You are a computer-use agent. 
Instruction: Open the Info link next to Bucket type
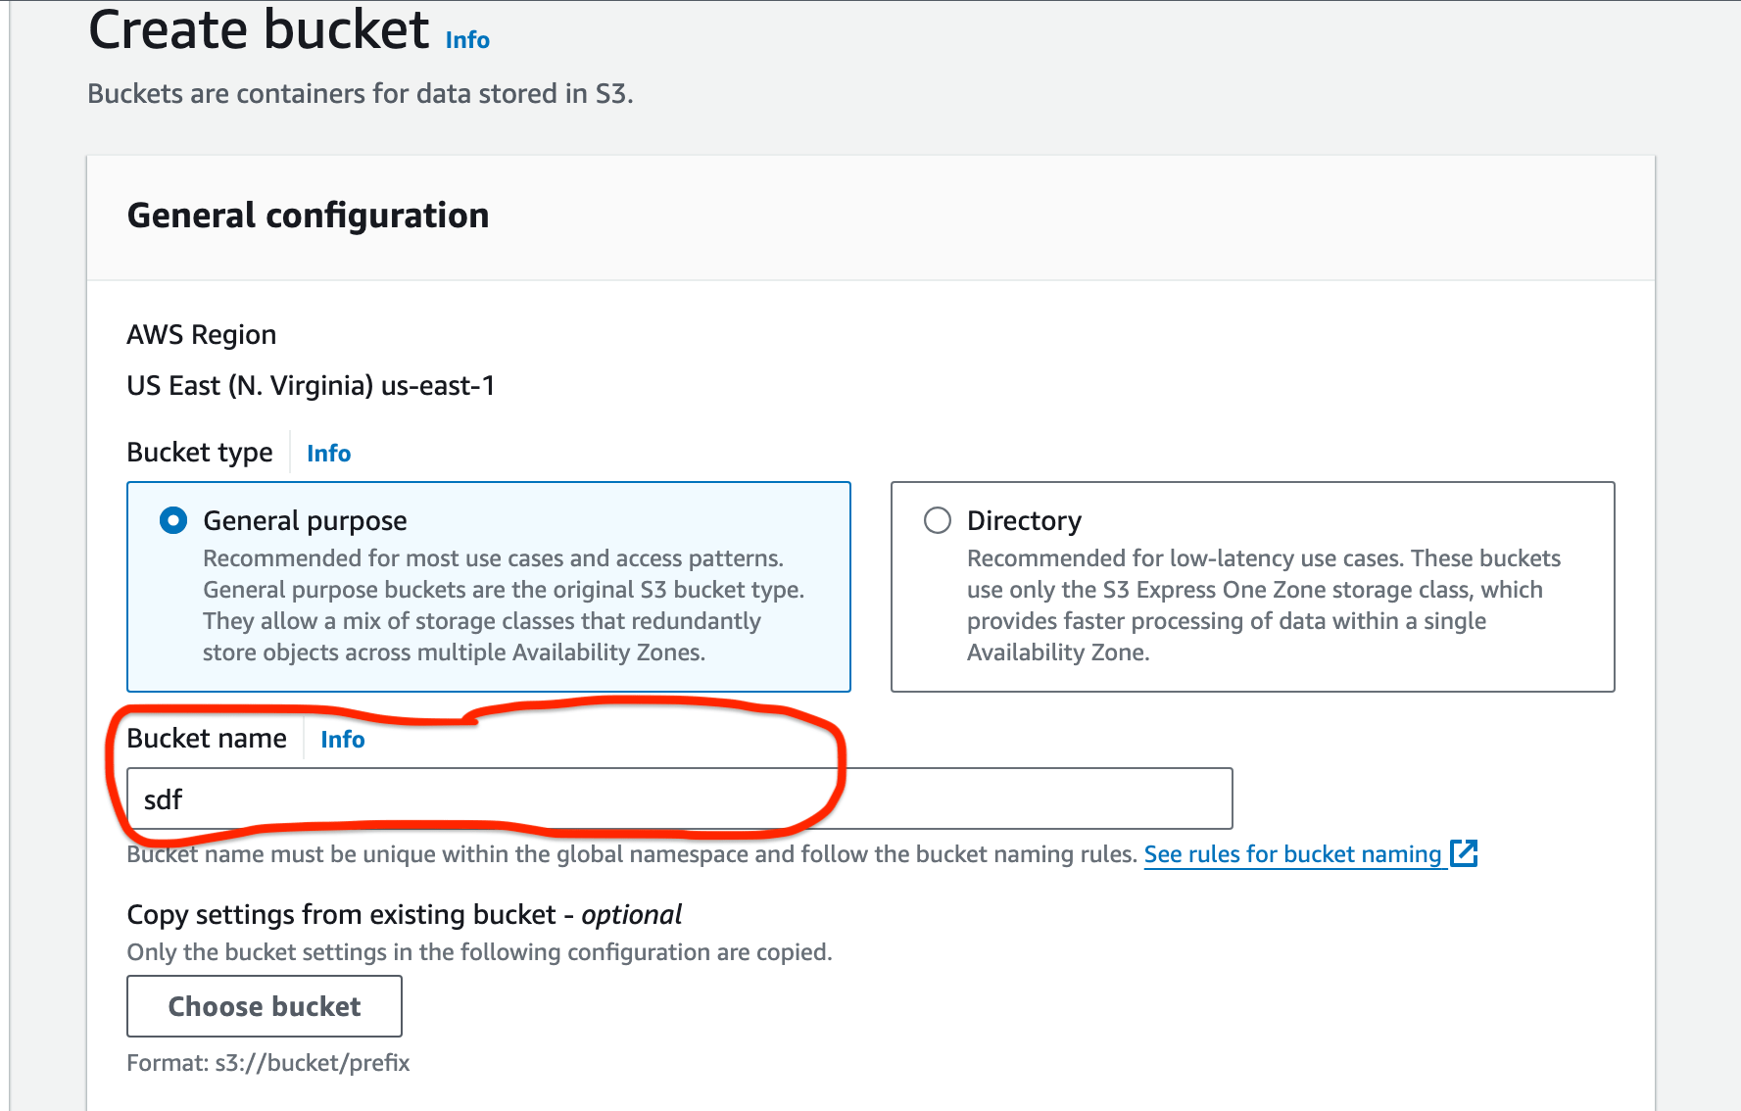point(328,454)
